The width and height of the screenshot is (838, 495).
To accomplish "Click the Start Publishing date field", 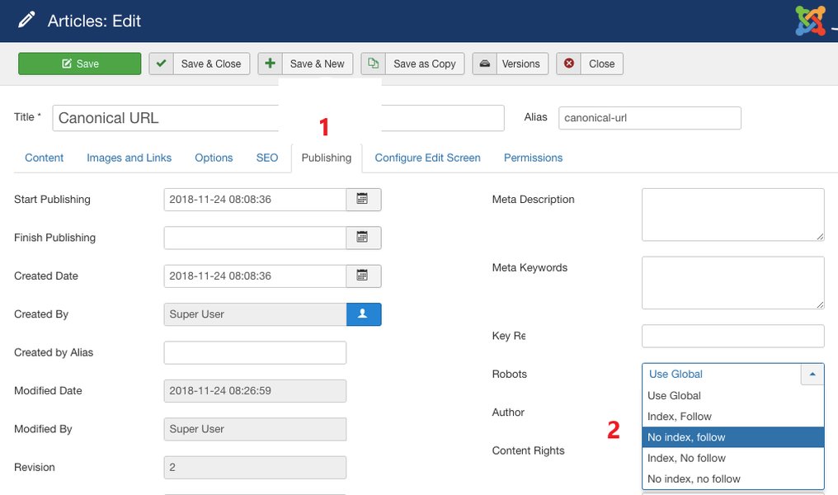I will pyautogui.click(x=255, y=200).
